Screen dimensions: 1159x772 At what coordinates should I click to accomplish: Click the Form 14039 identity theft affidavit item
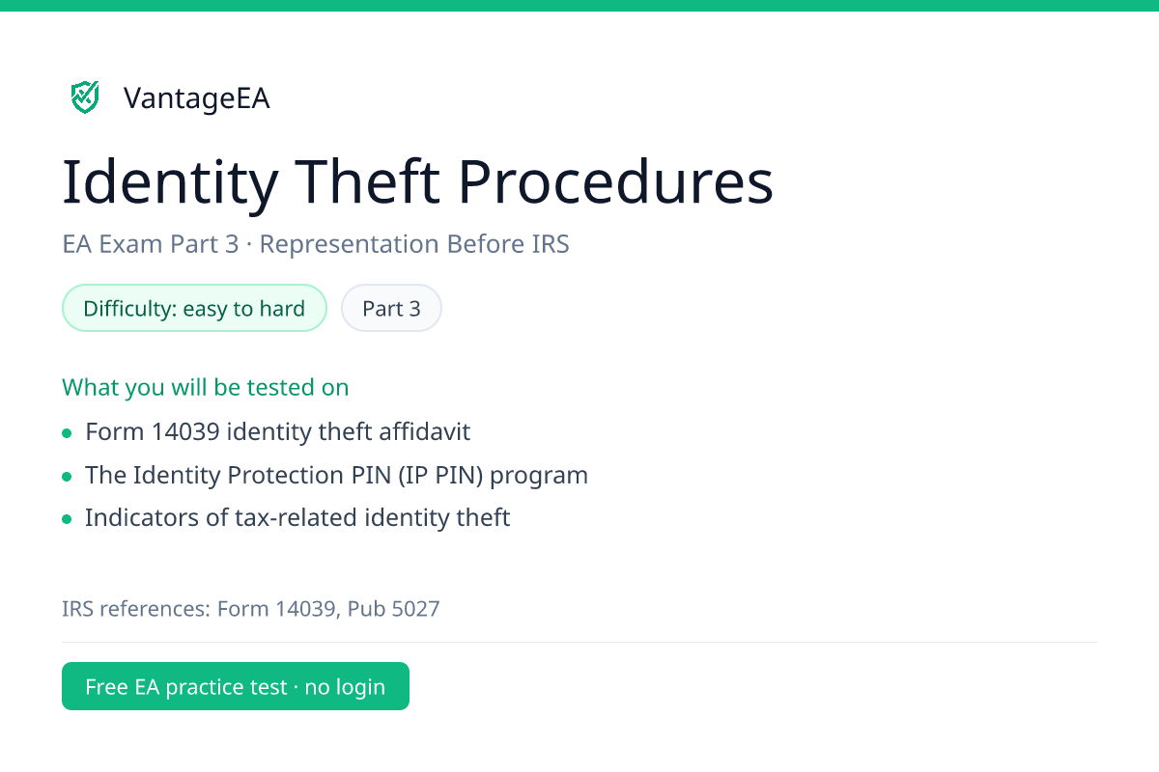pos(277,431)
